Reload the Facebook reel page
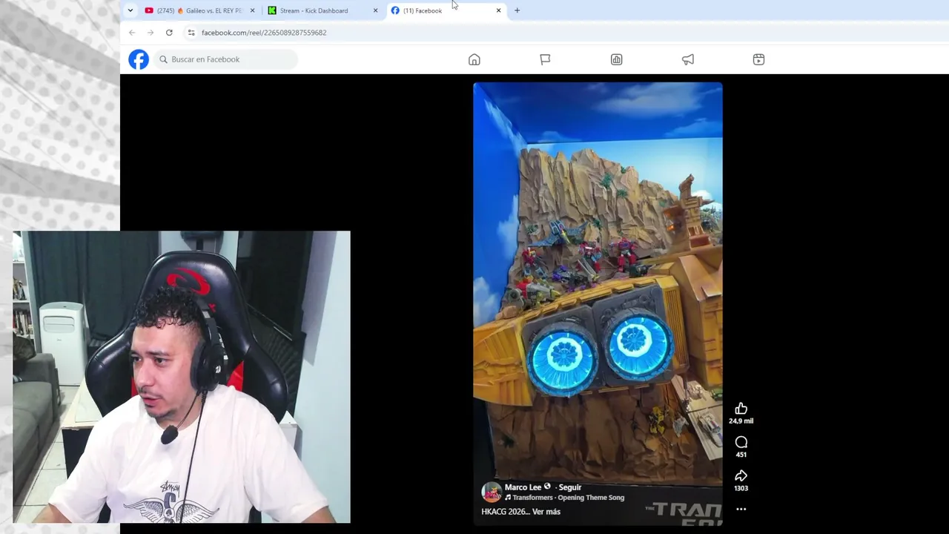Screen dimensions: 949x534 pos(169,33)
